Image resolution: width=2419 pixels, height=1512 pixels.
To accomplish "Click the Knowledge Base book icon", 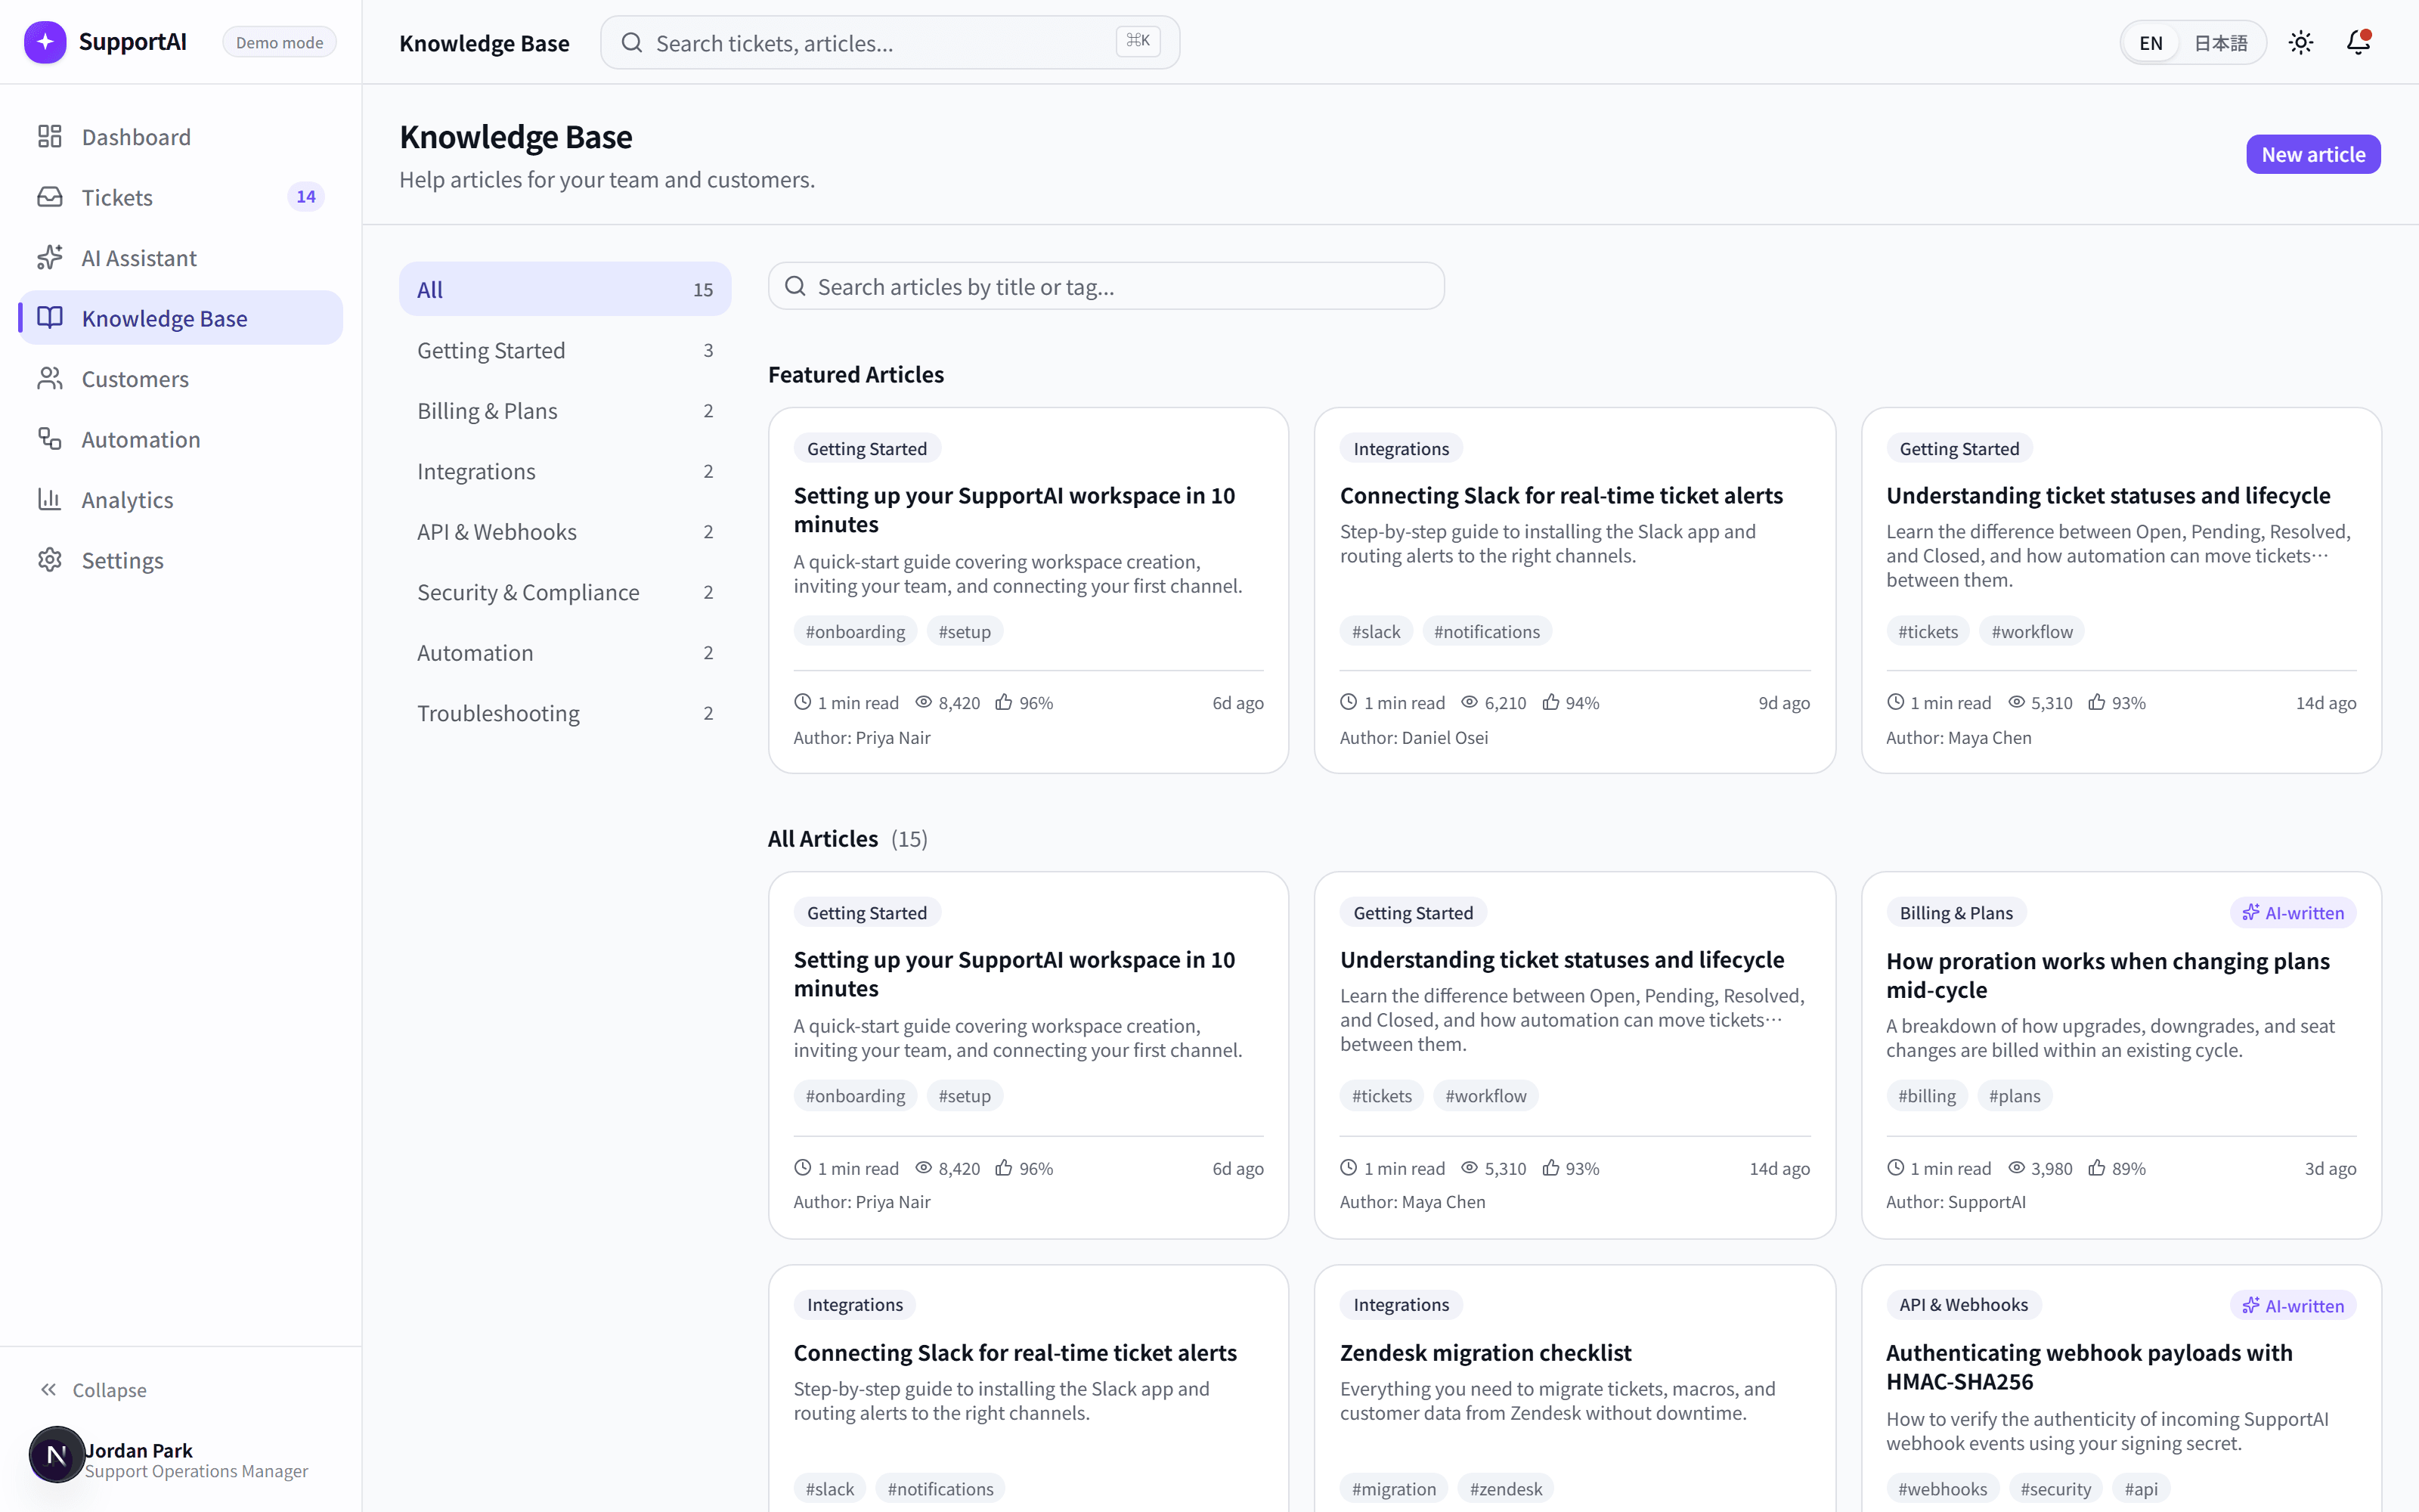I will point(50,318).
